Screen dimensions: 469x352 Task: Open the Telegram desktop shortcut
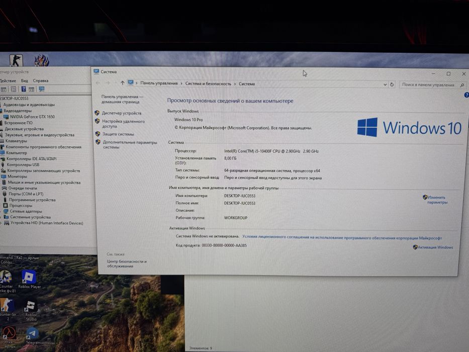(x=33, y=336)
